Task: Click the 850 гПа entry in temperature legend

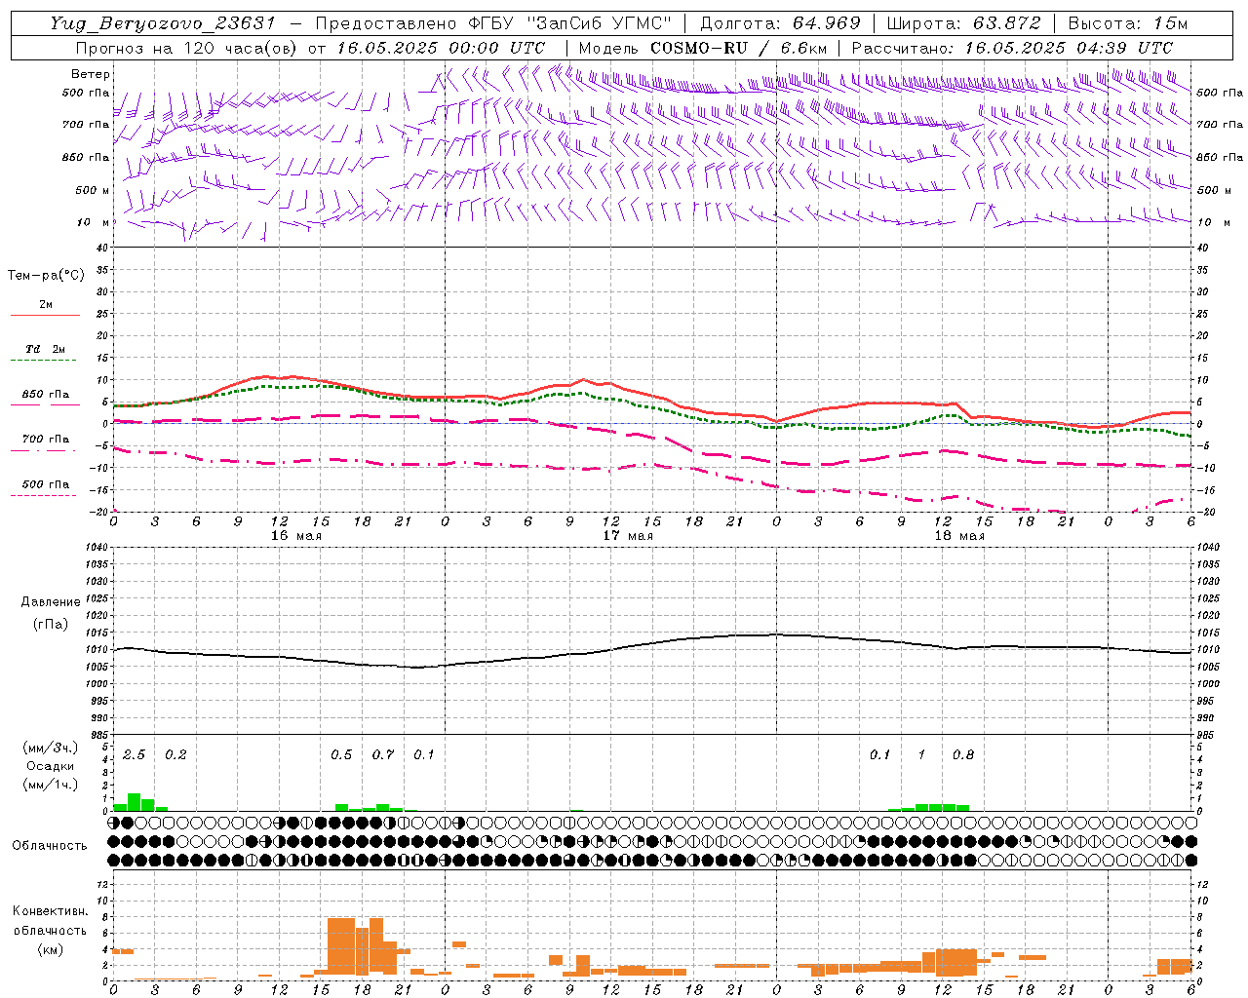Action: click(46, 395)
